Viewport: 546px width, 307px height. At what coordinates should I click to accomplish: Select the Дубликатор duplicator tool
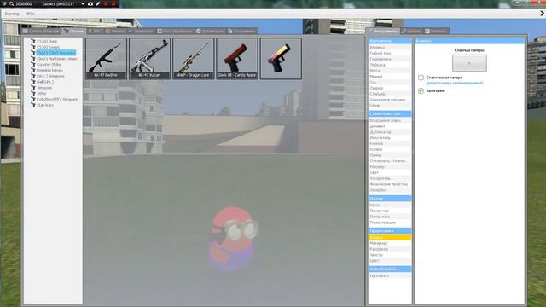point(390,132)
